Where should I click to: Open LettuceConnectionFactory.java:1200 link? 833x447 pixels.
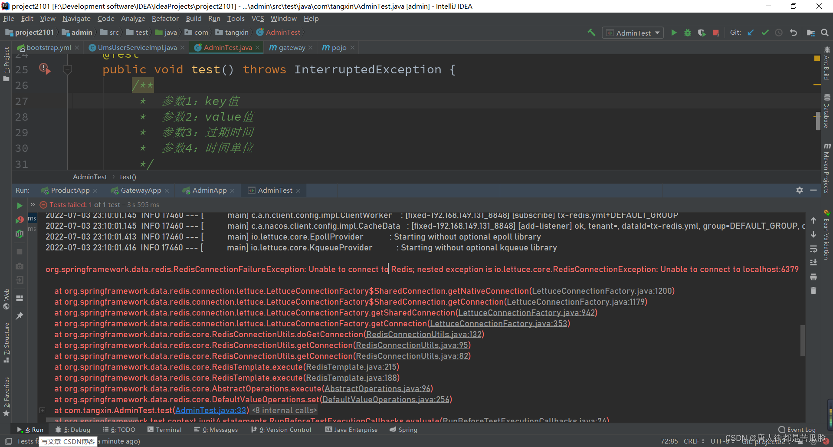click(602, 291)
